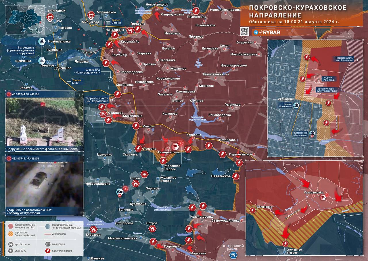The height and width of the screenshot is (261, 368).
Task: Click the explosion icon below Острое
Action: [152, 229]
